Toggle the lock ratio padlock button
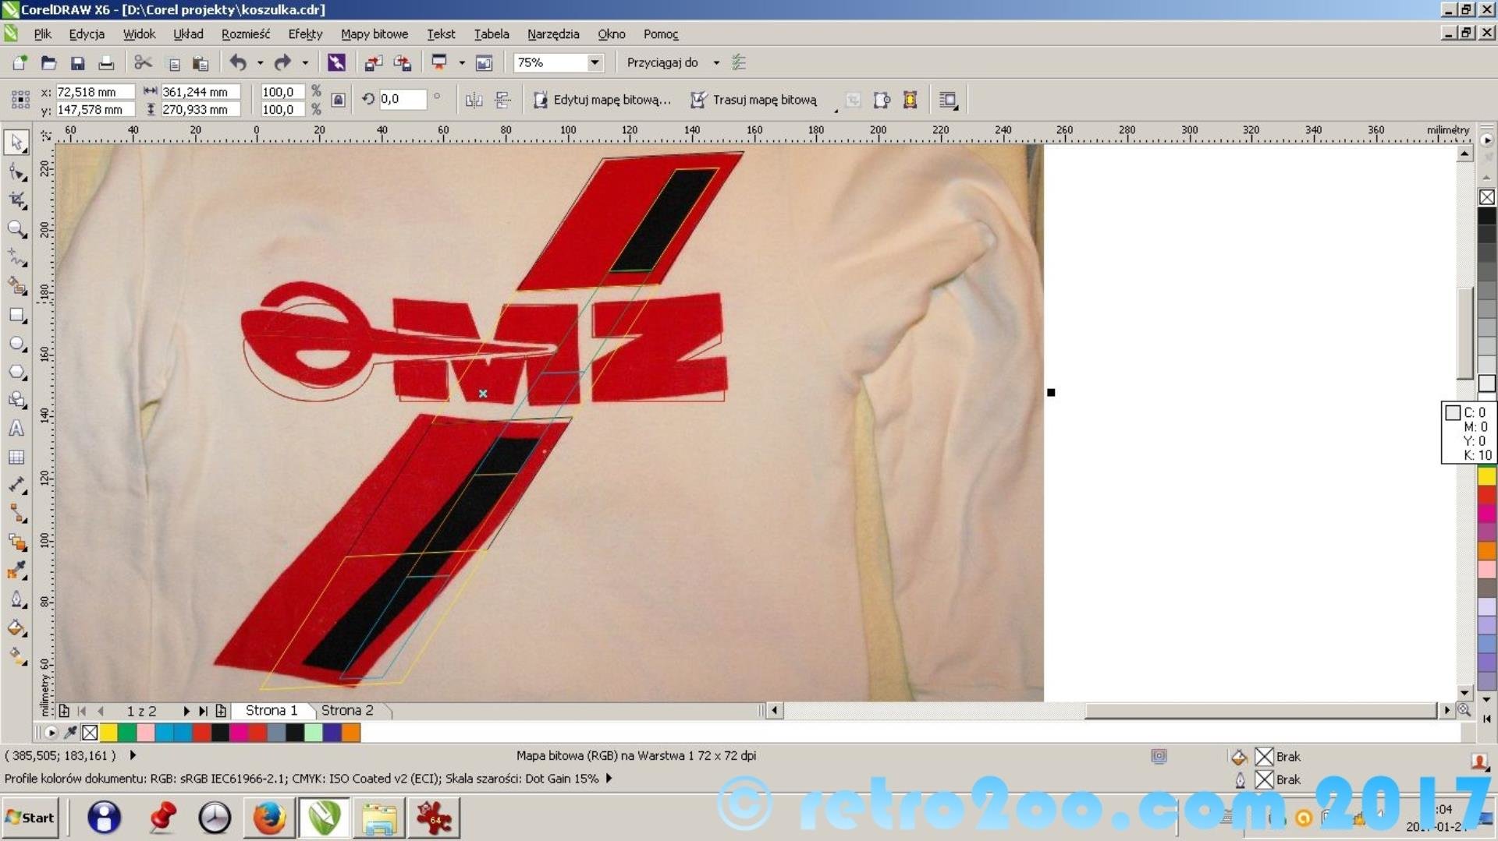The image size is (1498, 841). [x=338, y=100]
